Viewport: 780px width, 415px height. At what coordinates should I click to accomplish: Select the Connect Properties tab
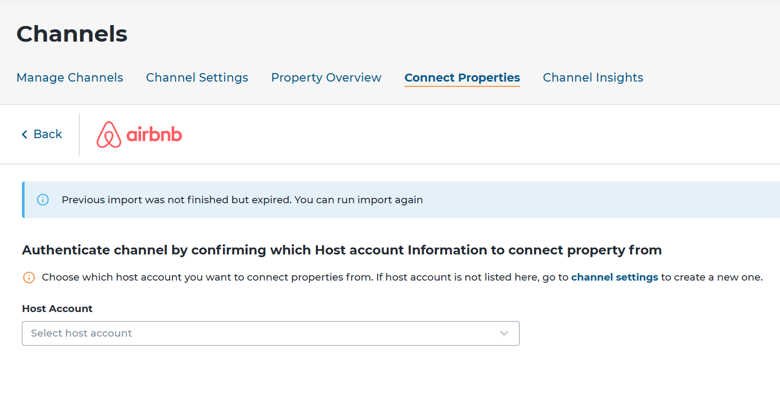[x=462, y=78]
